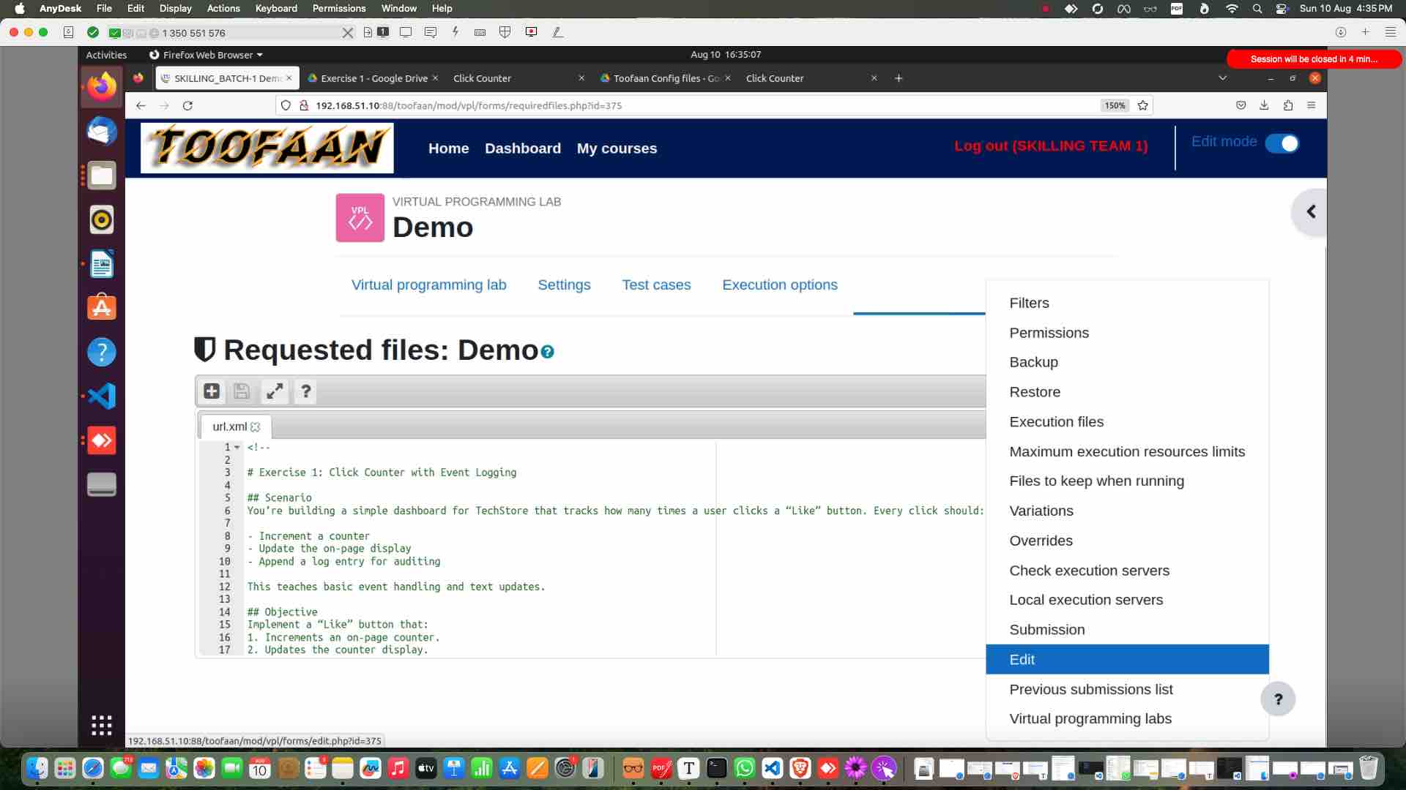Choose Execution files menu entry
Viewport: 1406px width, 790px height.
tap(1056, 422)
